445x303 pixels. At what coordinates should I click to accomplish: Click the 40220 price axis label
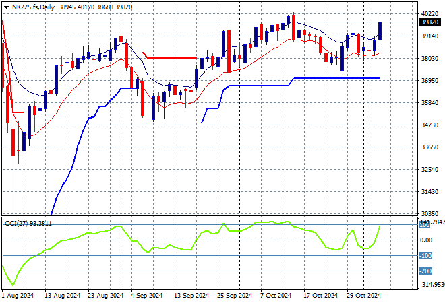(429, 14)
